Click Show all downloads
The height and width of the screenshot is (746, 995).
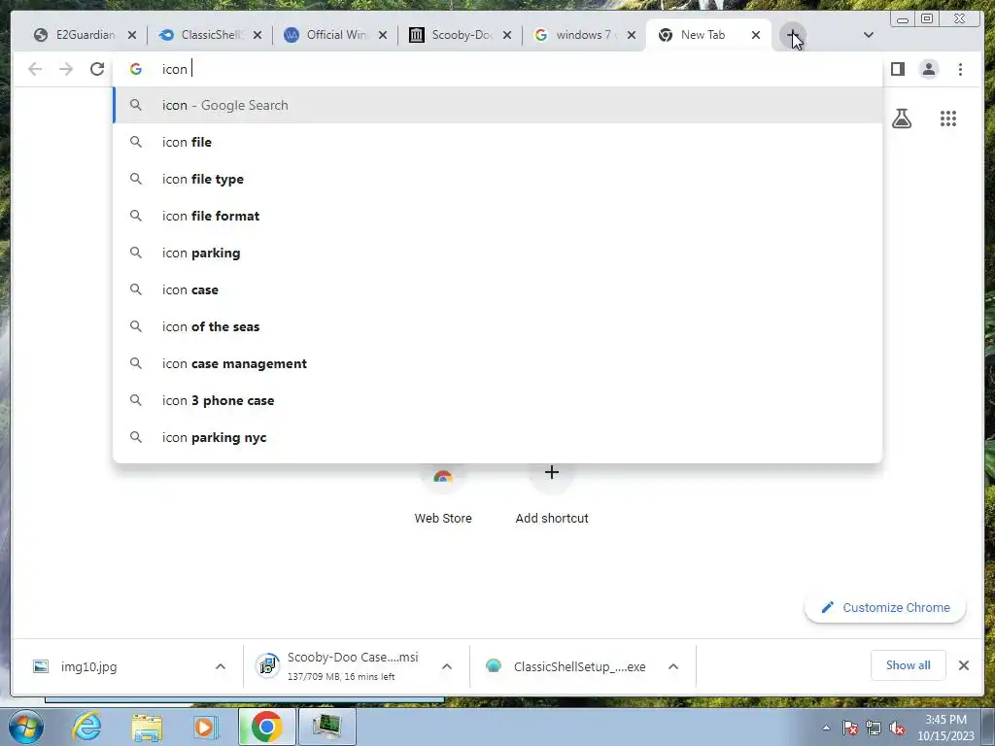pos(909,664)
